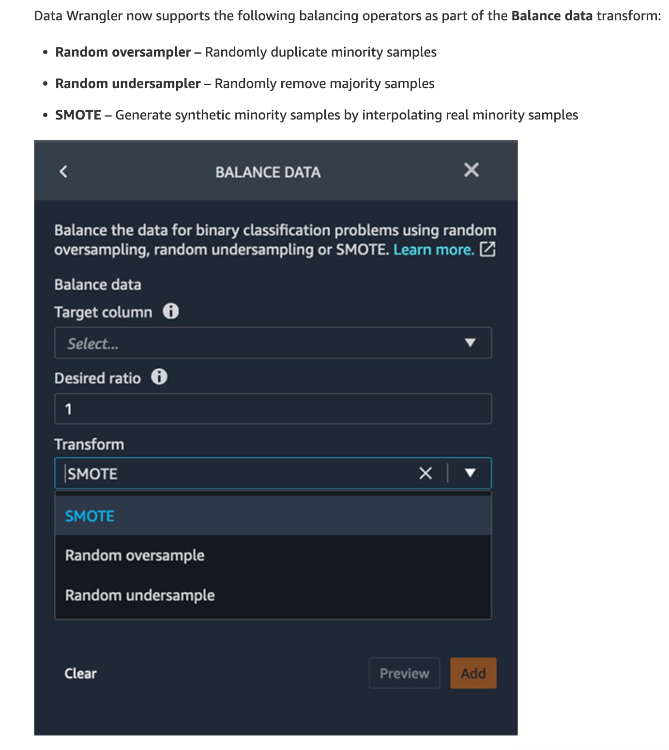Click the BALANCE DATA panel title

268,172
